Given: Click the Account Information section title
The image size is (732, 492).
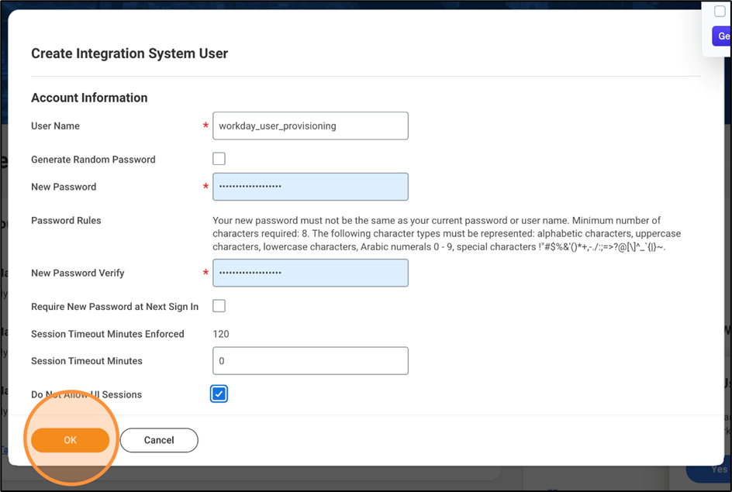Looking at the screenshot, I should (x=89, y=98).
